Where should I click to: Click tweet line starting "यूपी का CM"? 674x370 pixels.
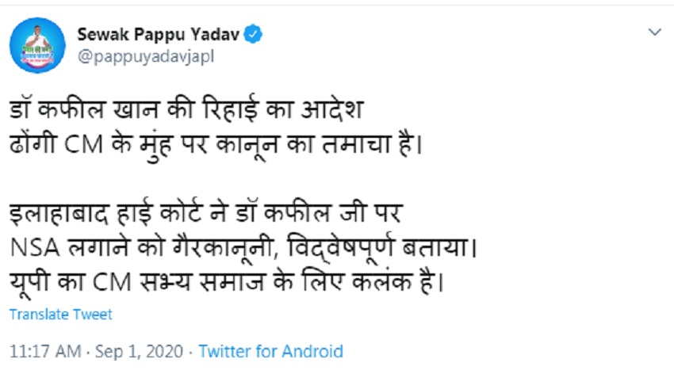click(222, 283)
